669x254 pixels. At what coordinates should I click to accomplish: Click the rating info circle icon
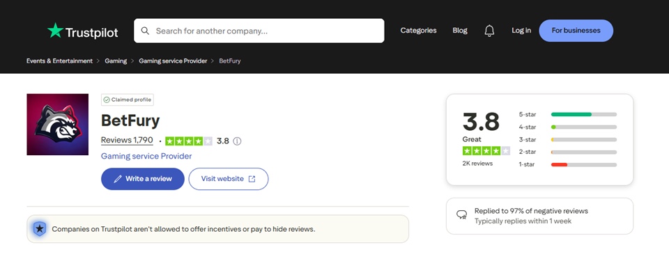pyautogui.click(x=237, y=141)
